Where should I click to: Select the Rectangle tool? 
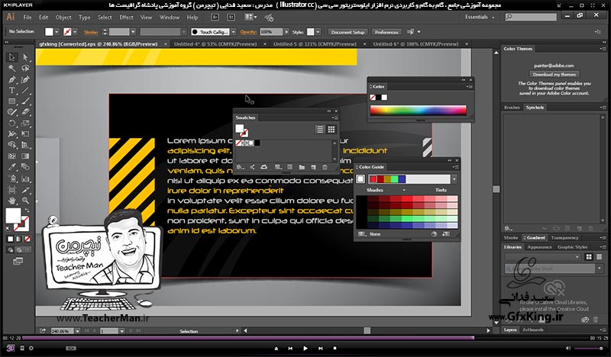[x=12, y=101]
